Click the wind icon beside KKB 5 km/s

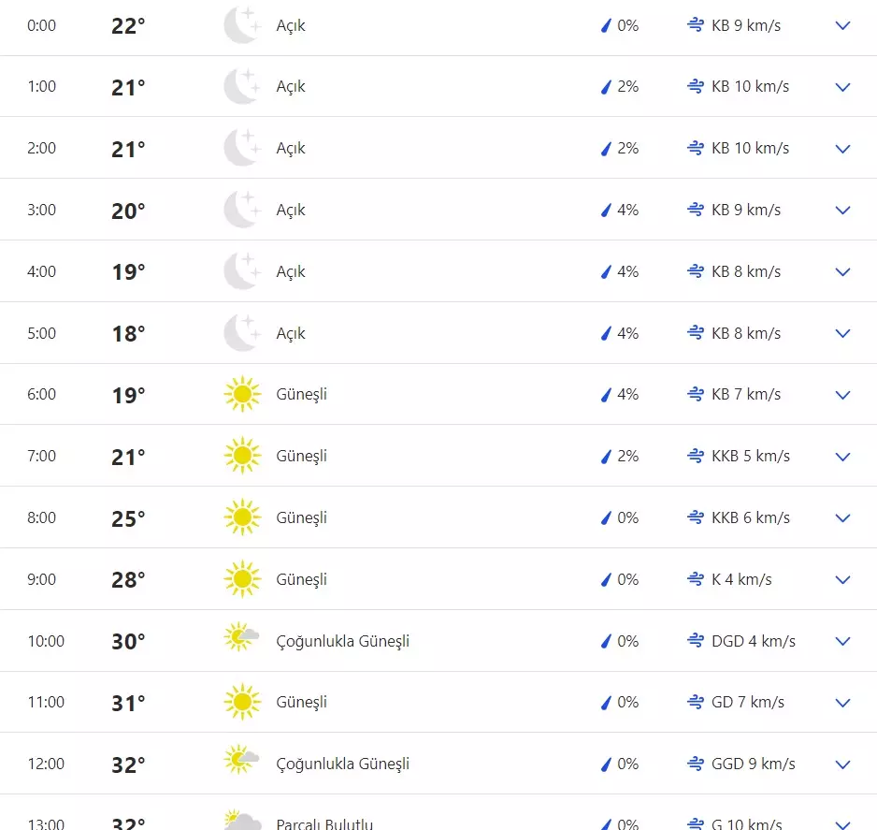[x=696, y=456]
